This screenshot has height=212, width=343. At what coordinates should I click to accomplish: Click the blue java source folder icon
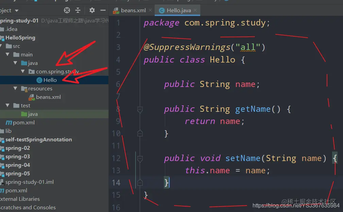click(x=24, y=63)
